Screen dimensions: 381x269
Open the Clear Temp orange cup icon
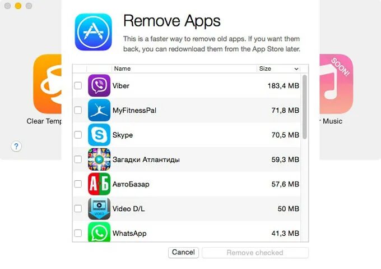48,84
